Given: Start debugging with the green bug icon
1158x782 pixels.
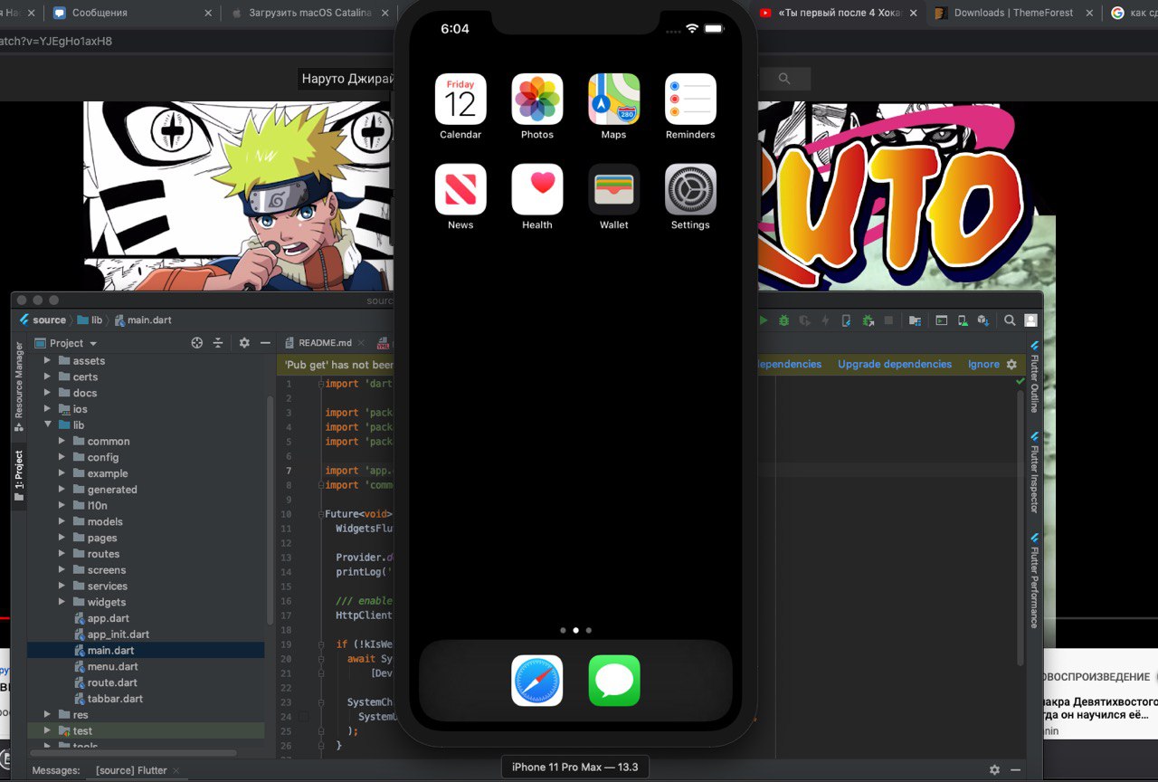Looking at the screenshot, I should tap(784, 320).
